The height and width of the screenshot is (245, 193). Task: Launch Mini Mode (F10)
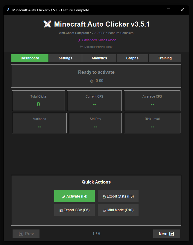point(118,210)
